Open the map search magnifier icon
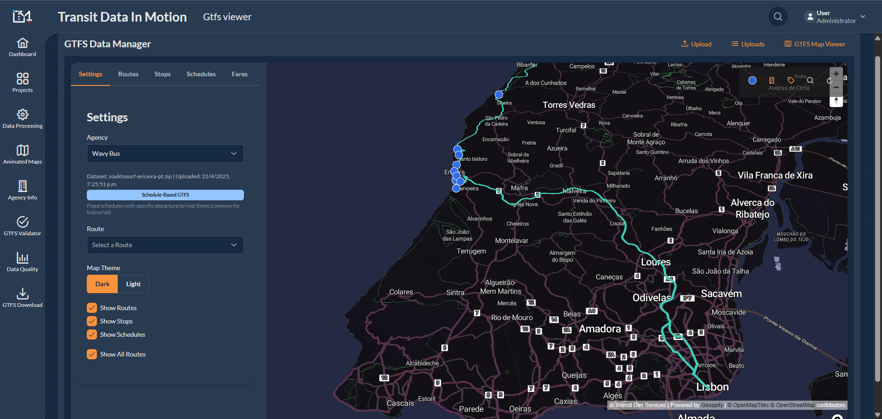The image size is (882, 419). 810,80
